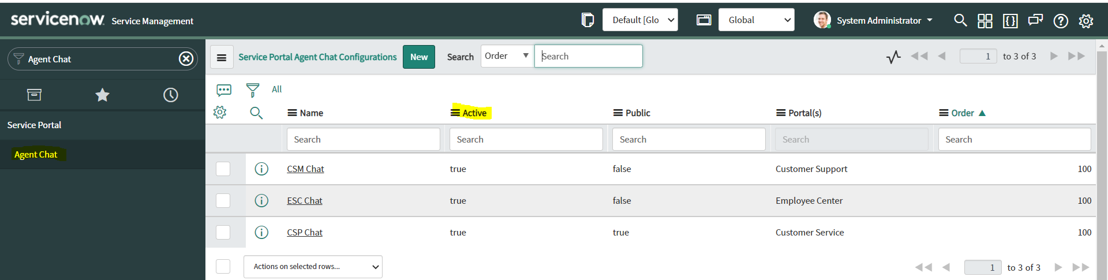
Task: Select Agent Chat module in navigator
Action: [36, 155]
